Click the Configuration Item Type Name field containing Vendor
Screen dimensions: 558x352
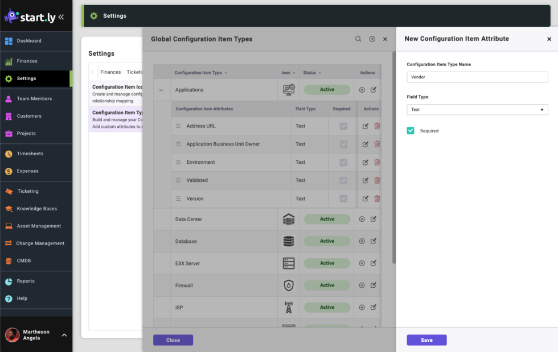click(477, 76)
